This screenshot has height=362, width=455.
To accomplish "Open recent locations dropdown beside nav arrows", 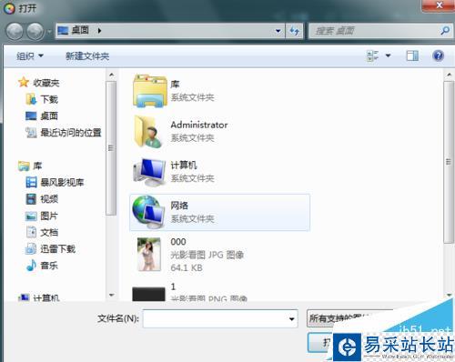I will pyautogui.click(x=49, y=31).
